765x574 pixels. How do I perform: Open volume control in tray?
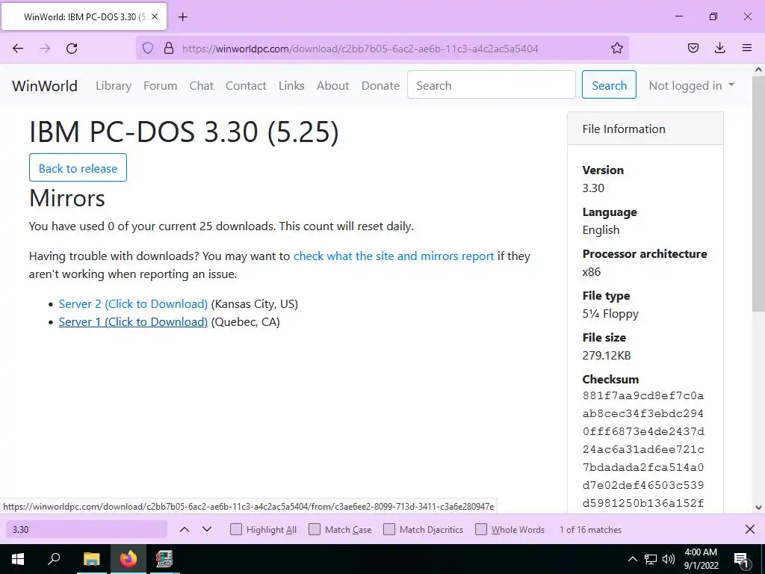[669, 559]
